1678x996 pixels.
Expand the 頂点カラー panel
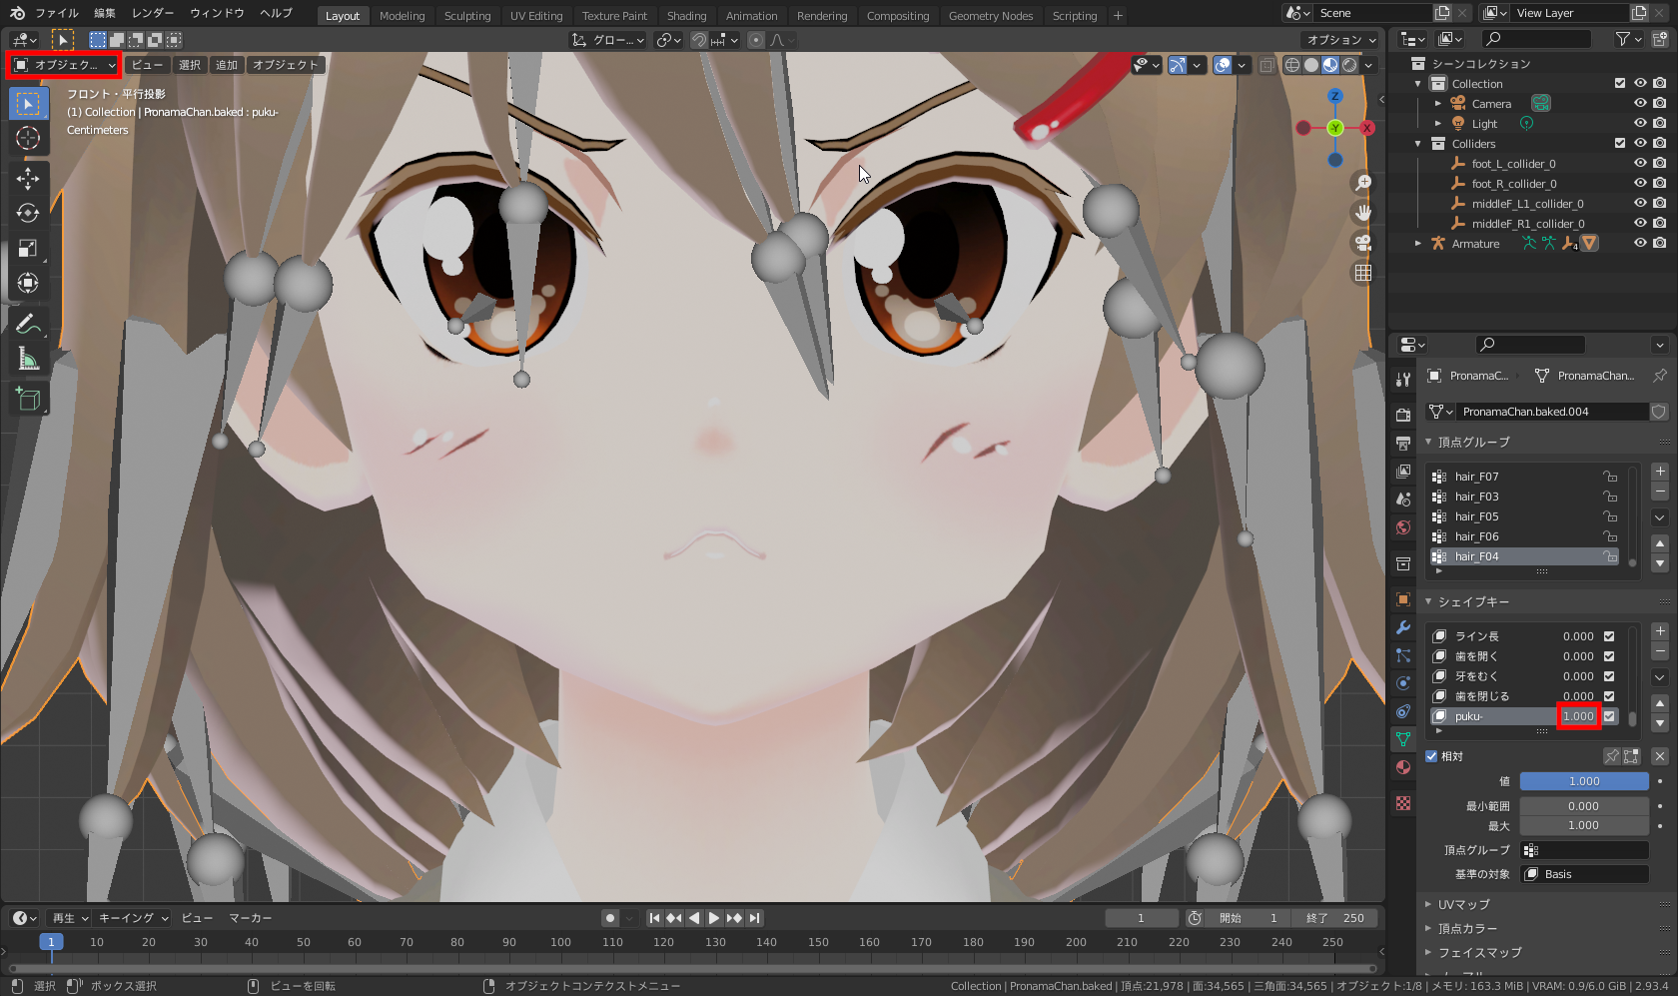pyautogui.click(x=1428, y=928)
